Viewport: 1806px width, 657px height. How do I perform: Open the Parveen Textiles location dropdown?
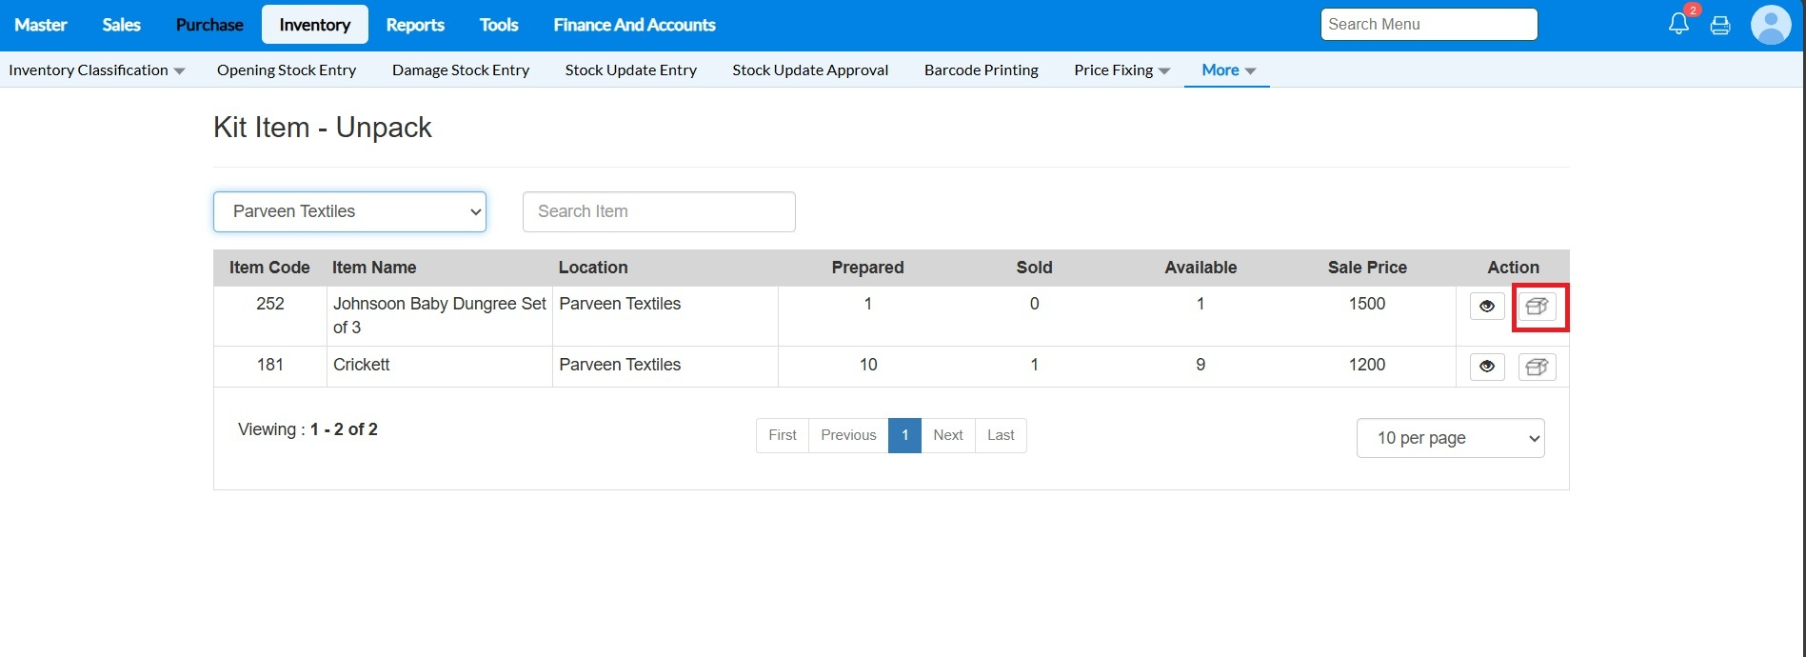(x=349, y=211)
